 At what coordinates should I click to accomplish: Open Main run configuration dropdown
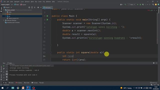132,4
